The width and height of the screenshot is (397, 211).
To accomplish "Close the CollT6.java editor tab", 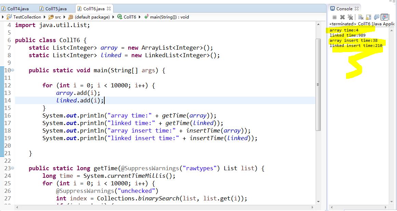I will (x=109, y=9).
